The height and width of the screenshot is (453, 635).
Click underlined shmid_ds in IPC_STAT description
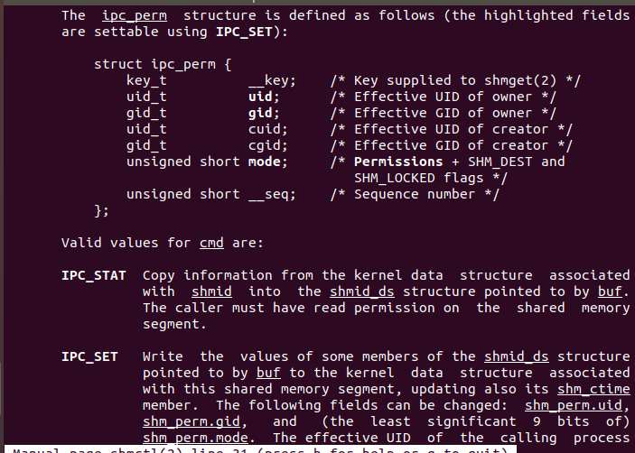tap(362, 291)
